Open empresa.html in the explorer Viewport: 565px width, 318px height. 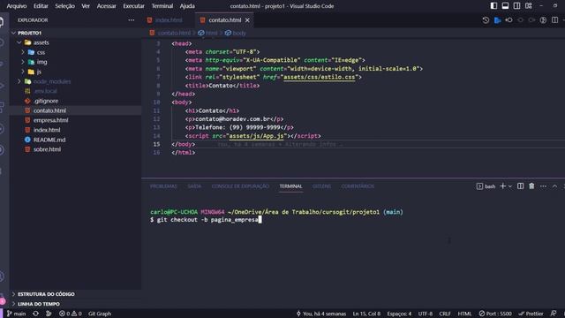pos(51,120)
